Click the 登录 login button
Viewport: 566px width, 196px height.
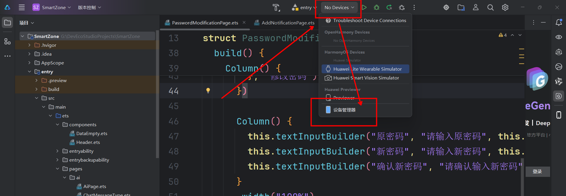click(537, 172)
